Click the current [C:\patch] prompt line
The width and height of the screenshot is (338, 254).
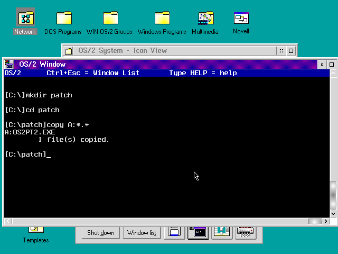[27, 155]
